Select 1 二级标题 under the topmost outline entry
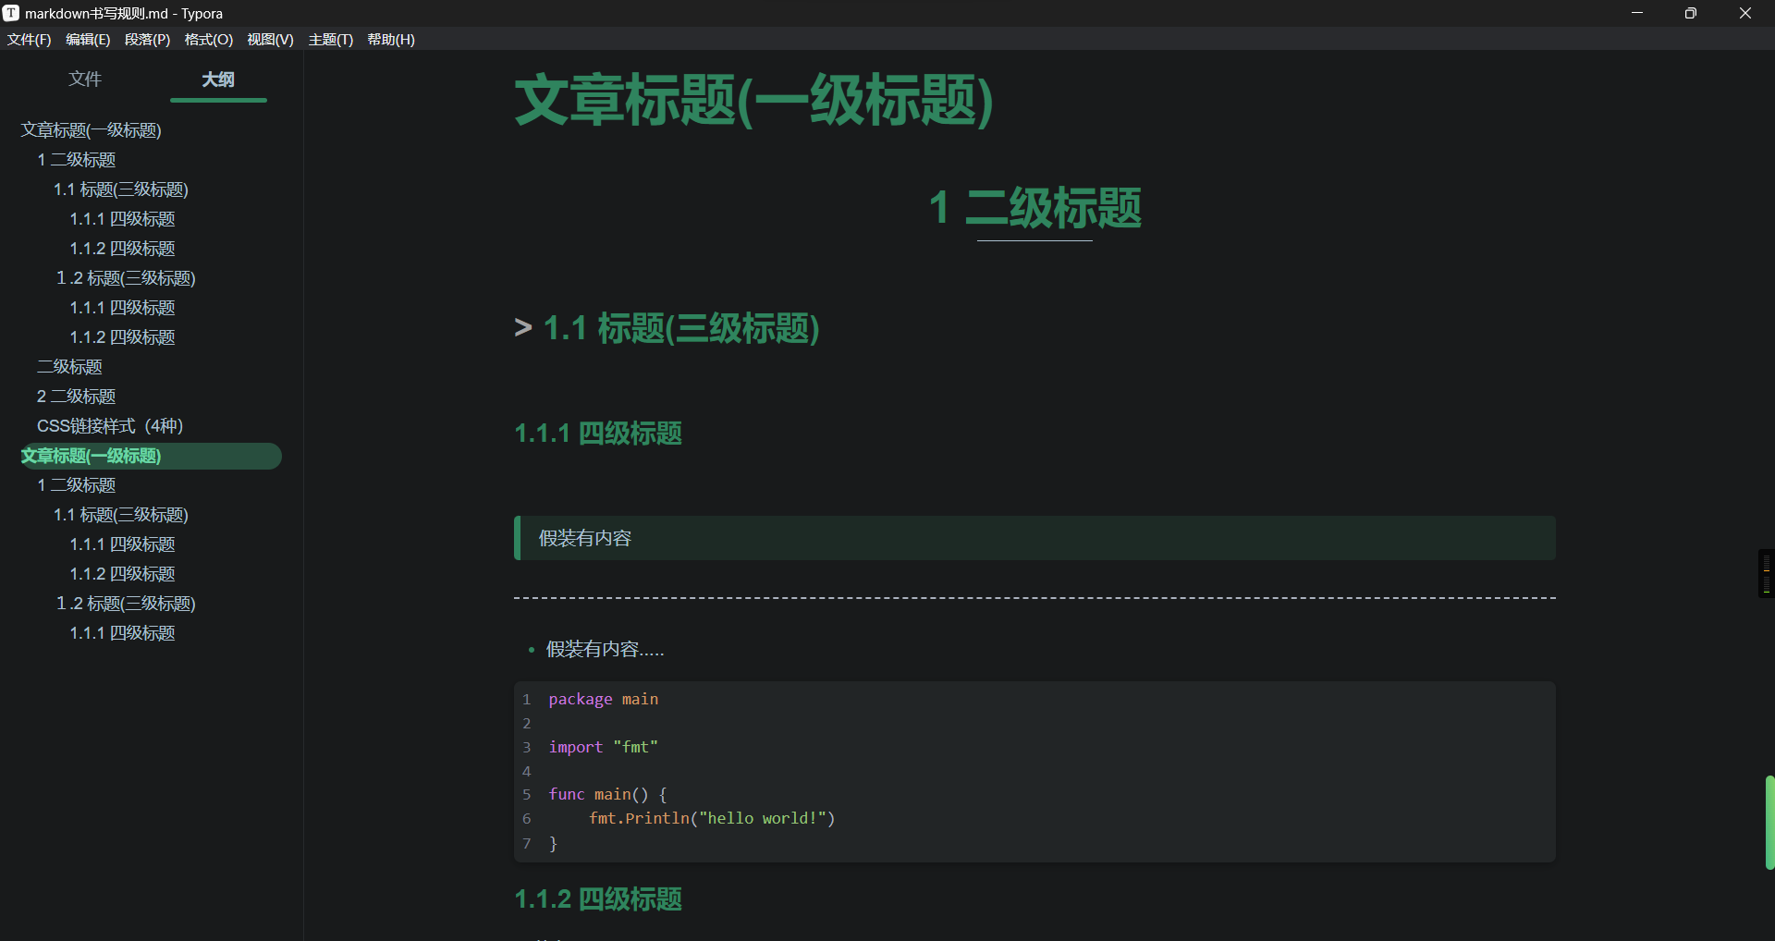 point(76,160)
